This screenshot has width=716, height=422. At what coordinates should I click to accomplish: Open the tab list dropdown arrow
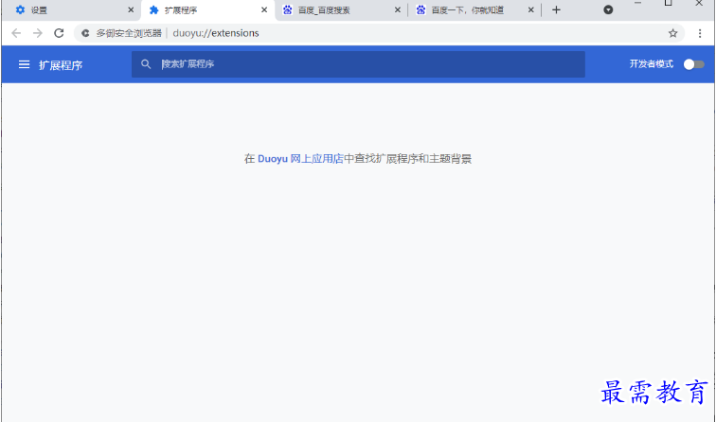click(608, 10)
